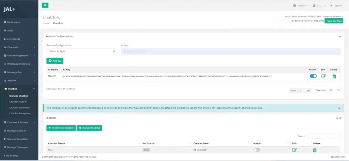Select Manage ChatBot submenu item

click(18, 96)
